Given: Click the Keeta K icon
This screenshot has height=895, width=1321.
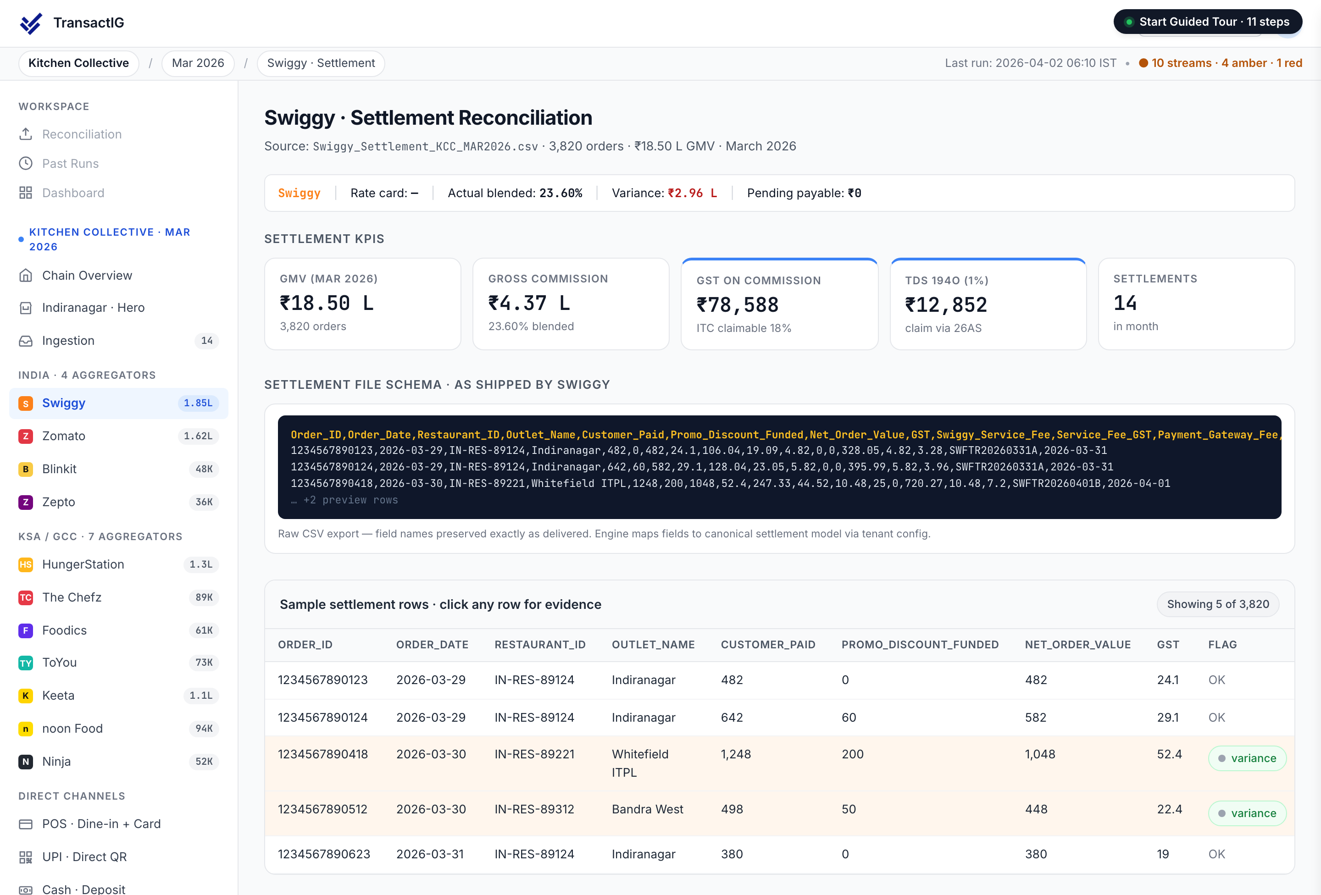Looking at the screenshot, I should [26, 696].
